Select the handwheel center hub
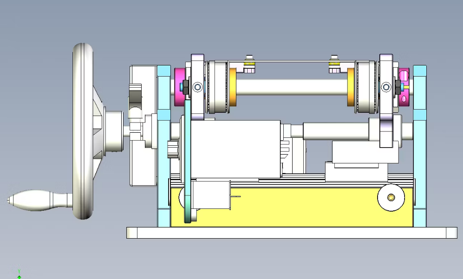Viewport: 463px width, 279px height. 113,131
